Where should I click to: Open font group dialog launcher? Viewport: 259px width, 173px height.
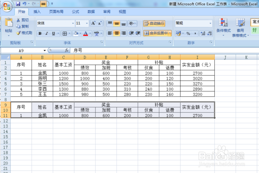(x=102, y=42)
